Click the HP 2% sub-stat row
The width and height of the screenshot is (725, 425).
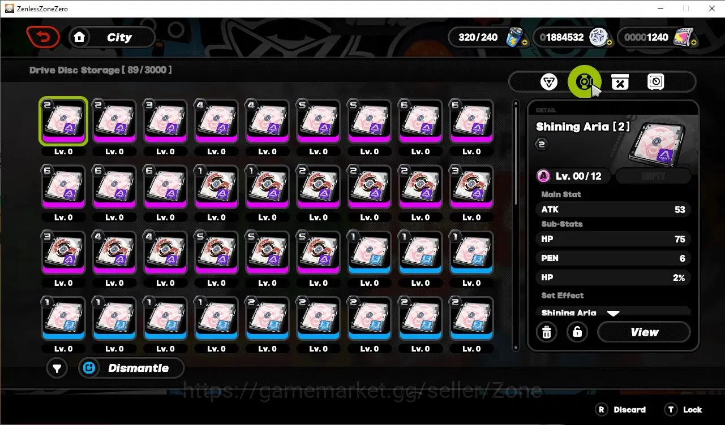point(613,277)
